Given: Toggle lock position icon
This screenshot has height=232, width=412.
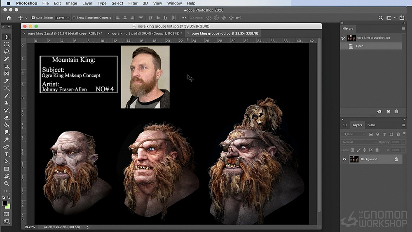Looking at the screenshot, I should pos(365,150).
